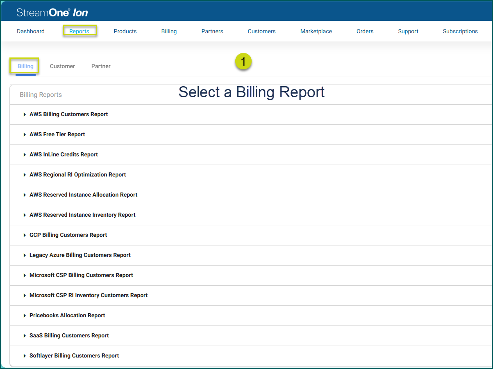Expand arrow for Pricebooks Allocation Report

click(x=25, y=316)
